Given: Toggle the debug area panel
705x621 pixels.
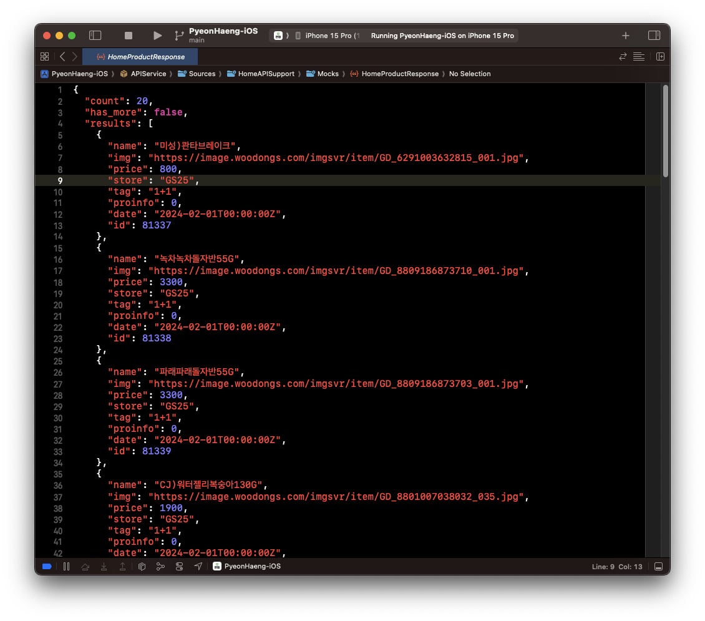Looking at the screenshot, I should 658,567.
